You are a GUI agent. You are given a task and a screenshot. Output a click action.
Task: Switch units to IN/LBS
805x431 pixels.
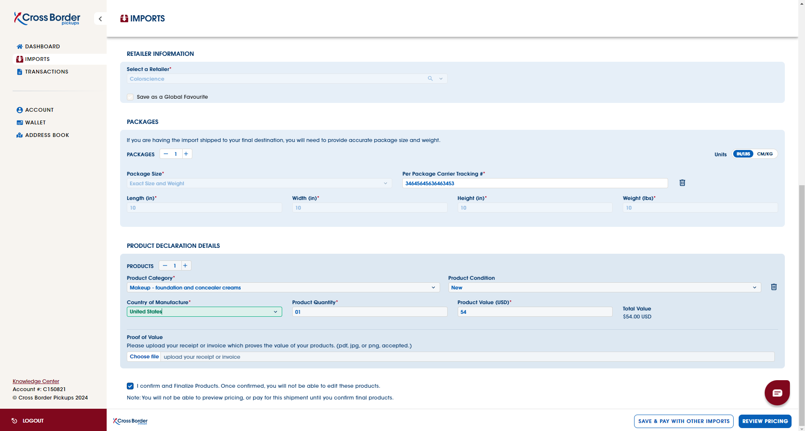coord(743,154)
